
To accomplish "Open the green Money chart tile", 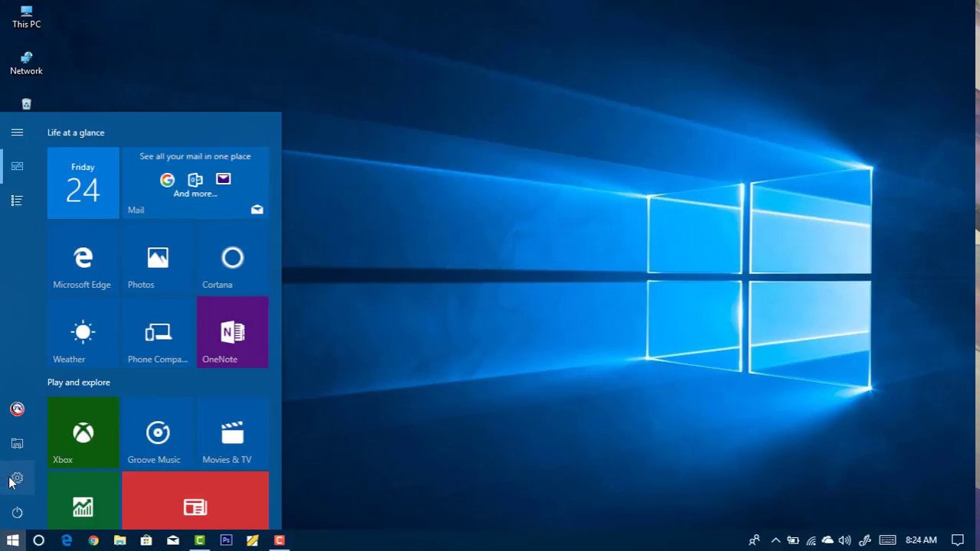I will coord(83,500).
